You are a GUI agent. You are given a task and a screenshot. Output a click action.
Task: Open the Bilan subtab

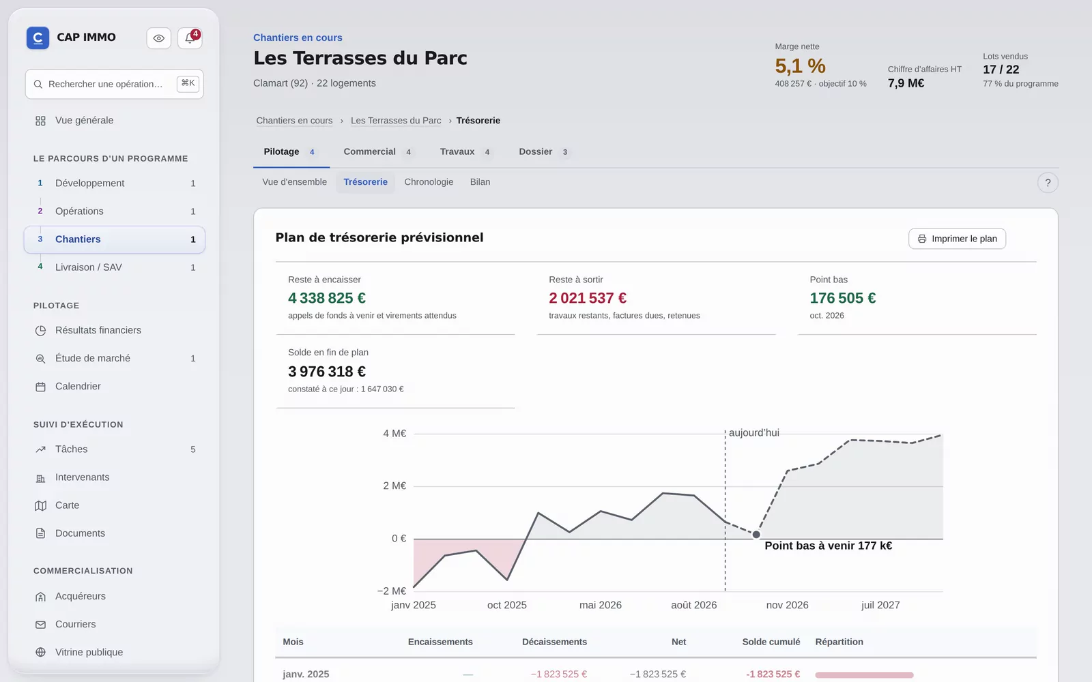(480, 182)
